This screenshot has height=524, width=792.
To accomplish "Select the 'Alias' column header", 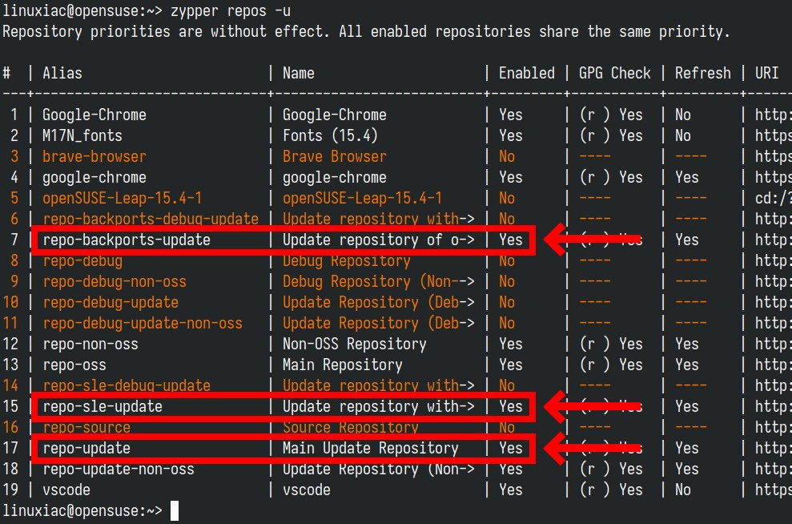I will pos(62,73).
